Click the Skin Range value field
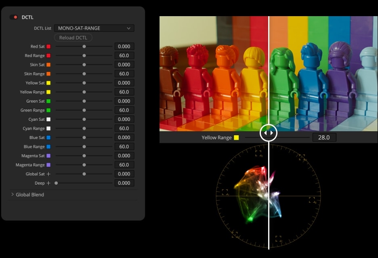 point(124,74)
